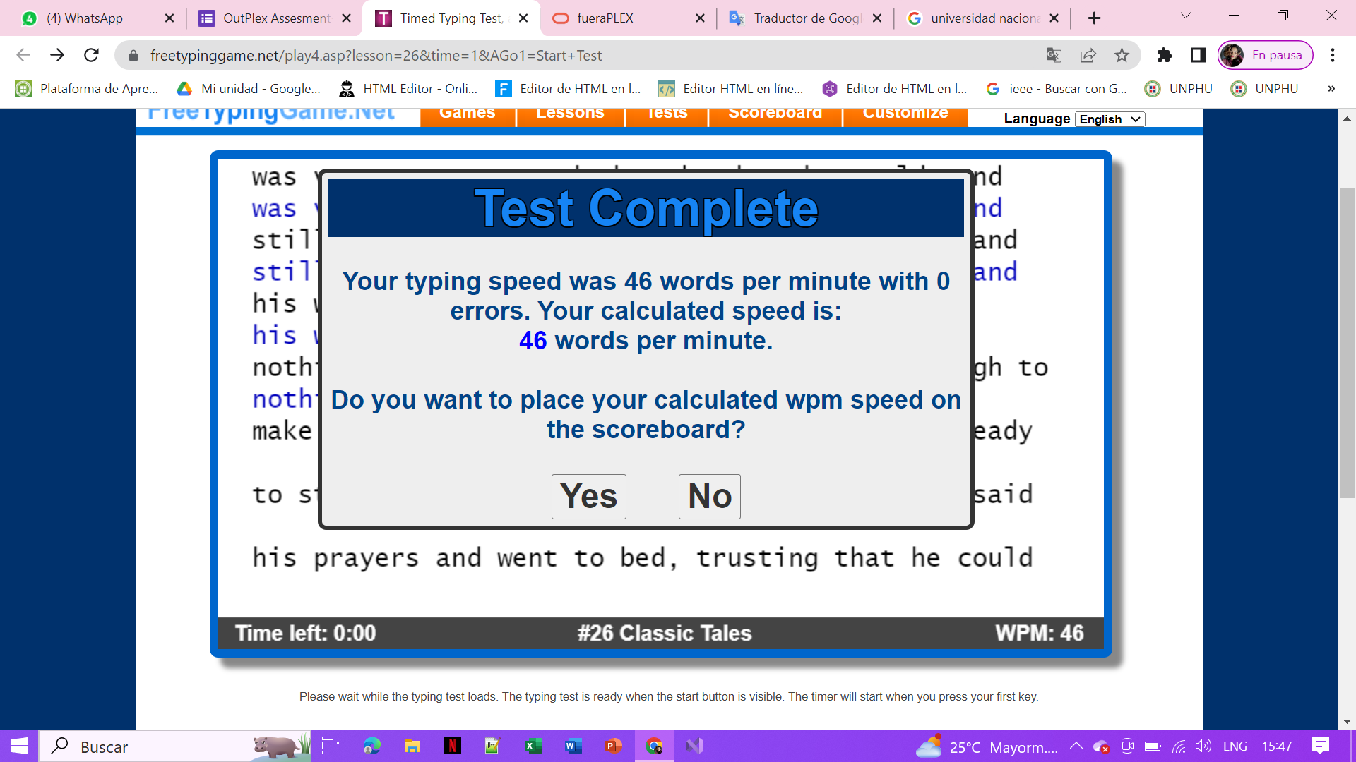Open a new browser tab
This screenshot has width=1356, height=762.
point(1094,18)
